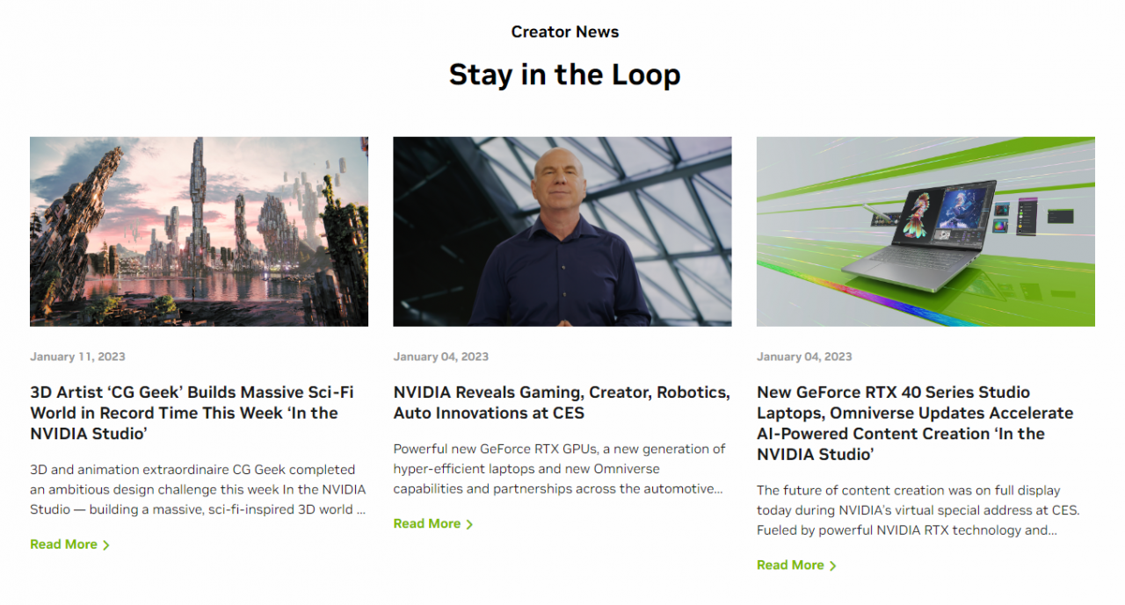1125x605 pixels.
Task: Click the January 11, 2023 date label
Action: pyautogui.click(x=77, y=357)
